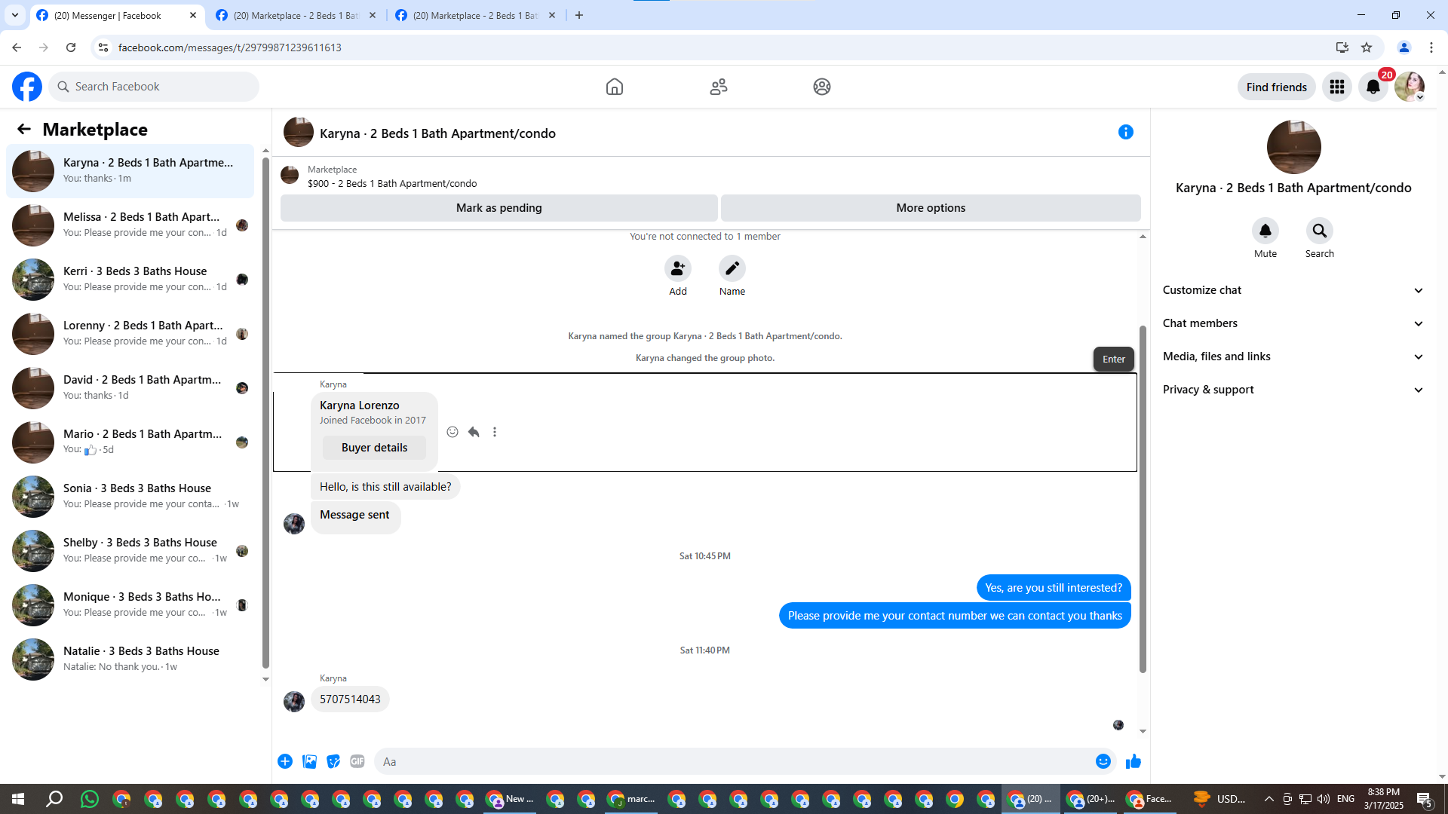
Task: Switch to second Marketplace browser tab
Action: [x=296, y=15]
